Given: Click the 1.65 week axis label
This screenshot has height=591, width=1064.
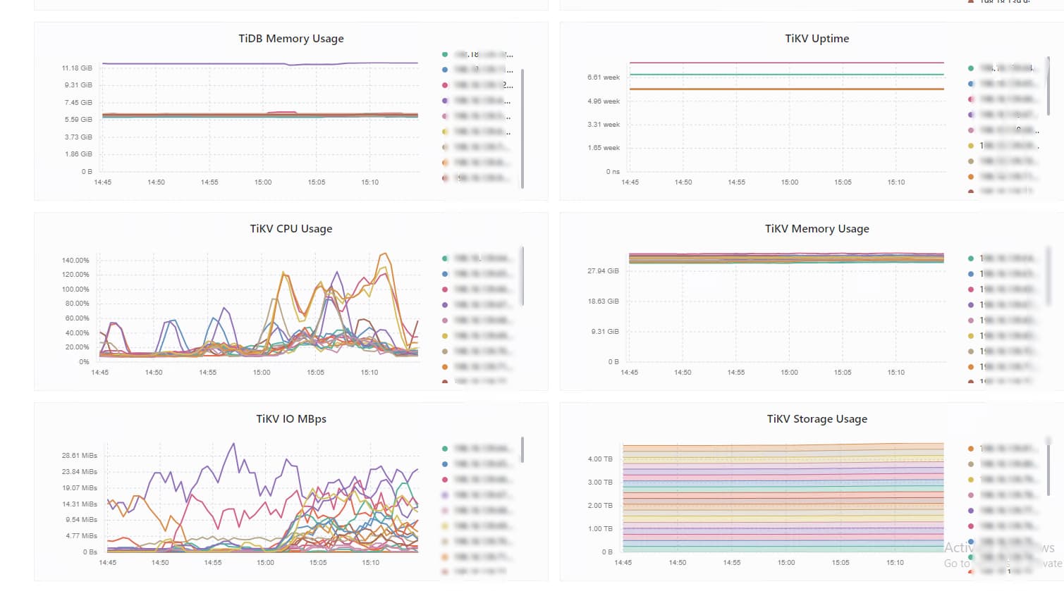Looking at the screenshot, I should tap(604, 148).
